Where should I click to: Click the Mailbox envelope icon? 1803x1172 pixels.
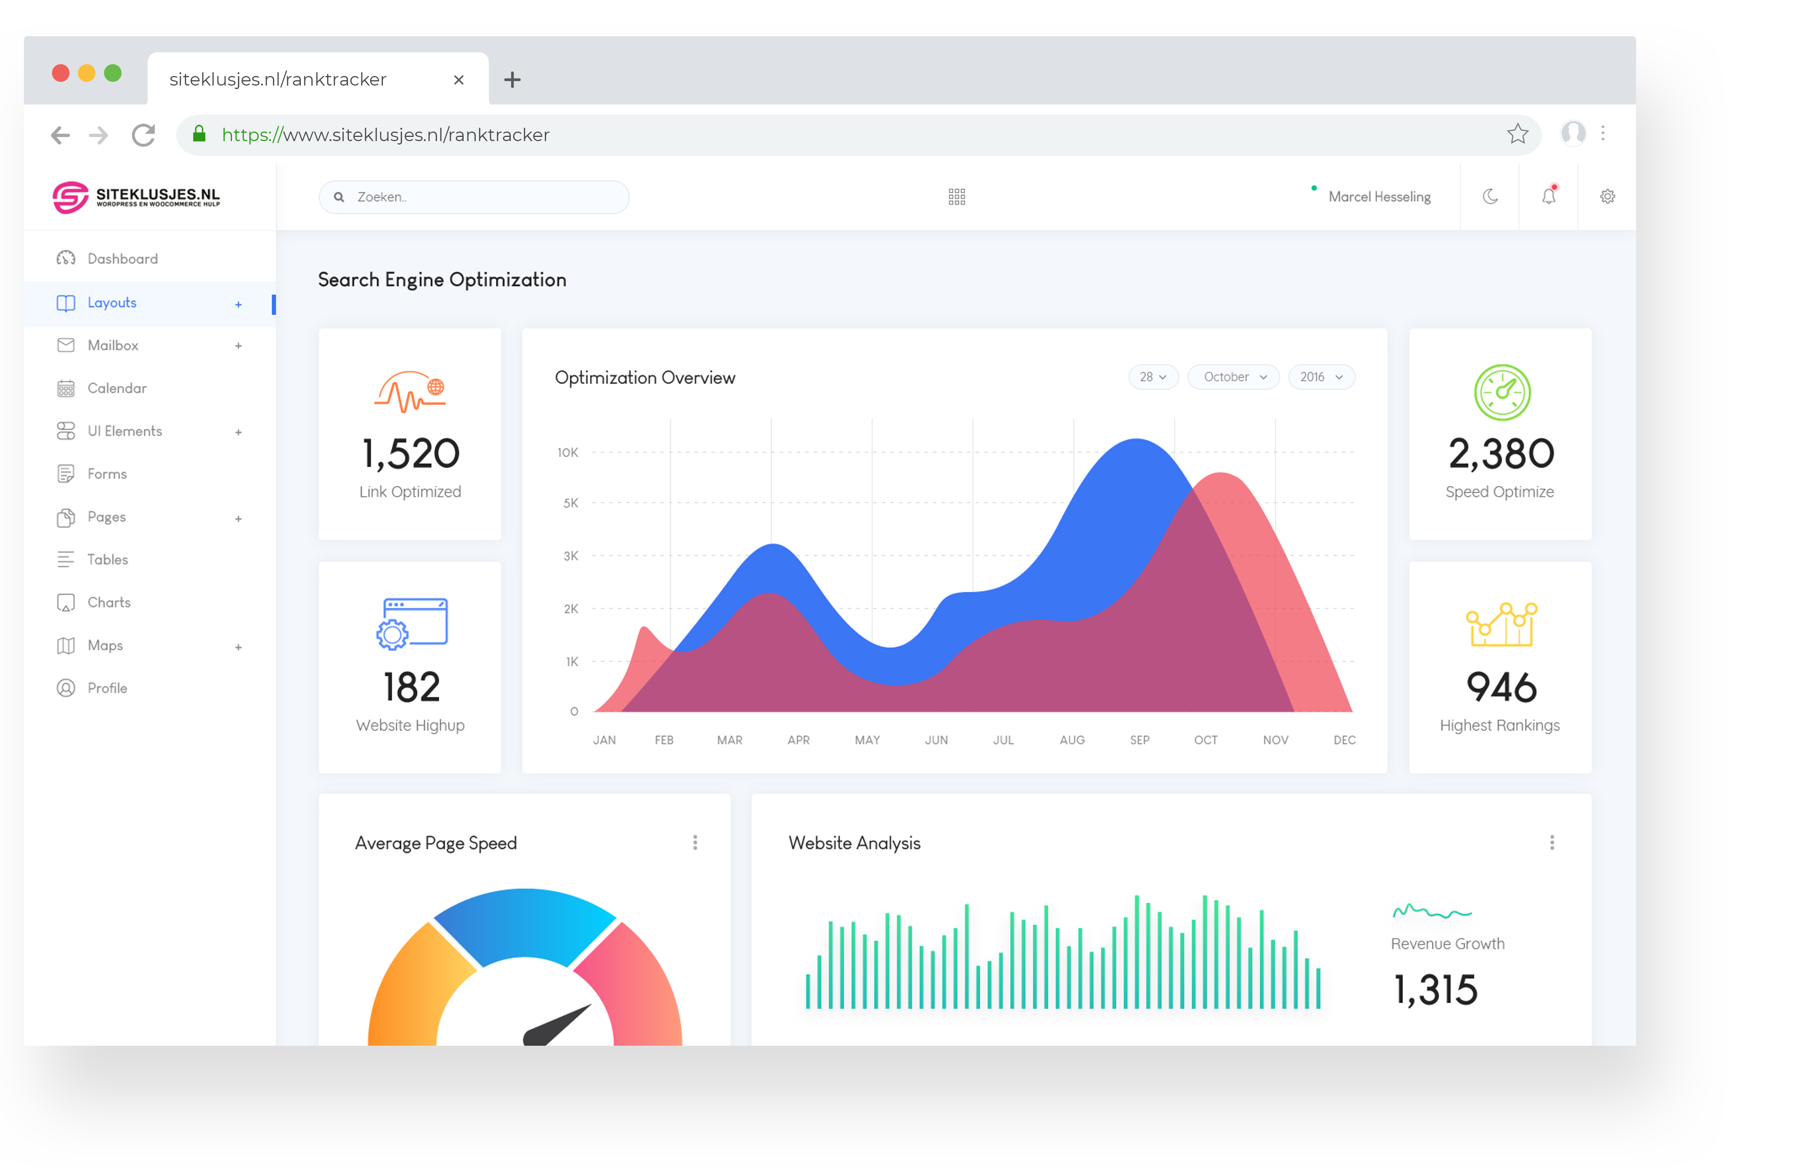(x=66, y=345)
